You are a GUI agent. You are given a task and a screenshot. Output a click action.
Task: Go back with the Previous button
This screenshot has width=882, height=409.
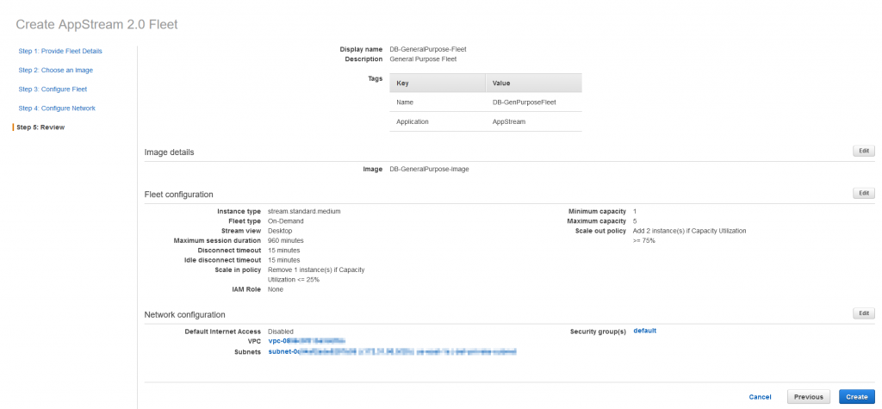tap(808, 397)
